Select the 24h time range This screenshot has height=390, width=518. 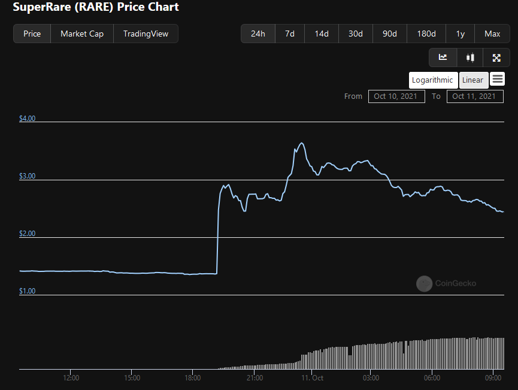tap(258, 34)
